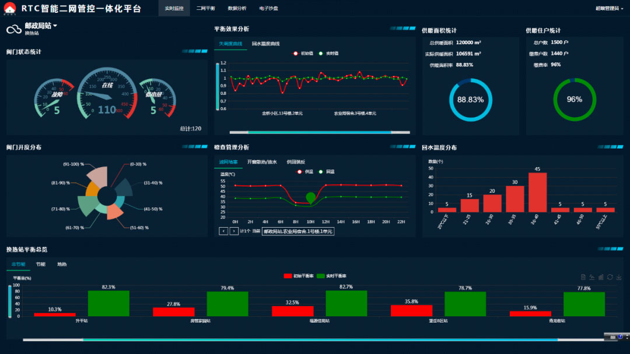Toggle 实时值 legend series in balance chart
Viewport: 630px width, 354px height.
pos(328,53)
